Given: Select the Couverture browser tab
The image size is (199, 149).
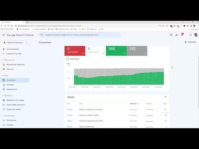Looking at the screenshot, I should 13,22.
